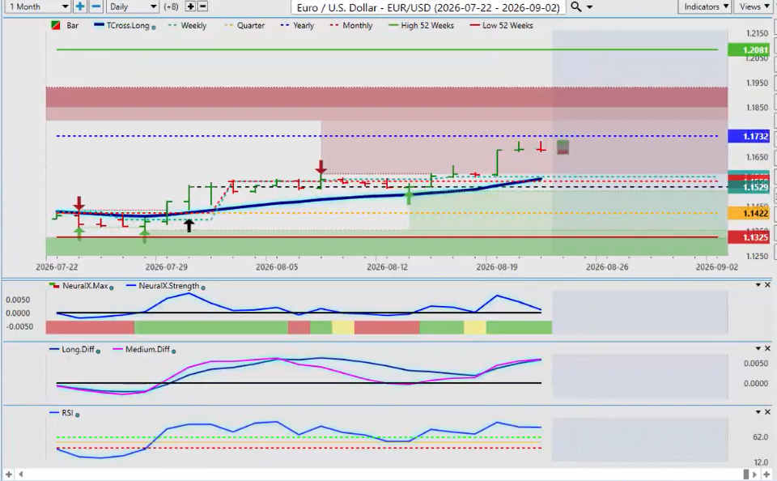
Task: Click the black up arrow marker near 2026-07-29
Action: (x=189, y=225)
